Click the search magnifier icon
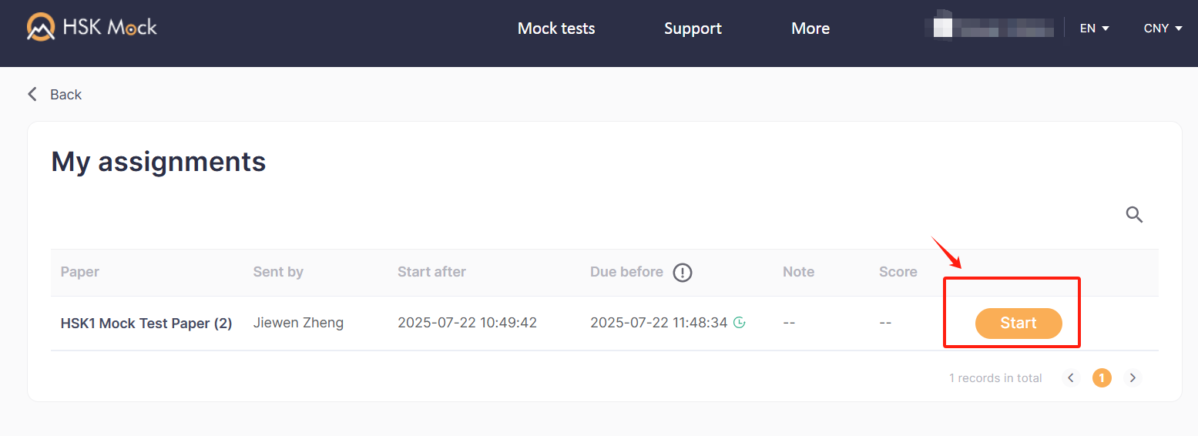The image size is (1198, 436). (1134, 214)
